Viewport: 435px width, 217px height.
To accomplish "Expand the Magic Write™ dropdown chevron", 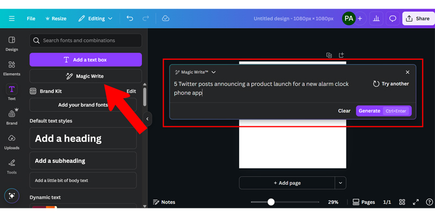I will pyautogui.click(x=213, y=72).
